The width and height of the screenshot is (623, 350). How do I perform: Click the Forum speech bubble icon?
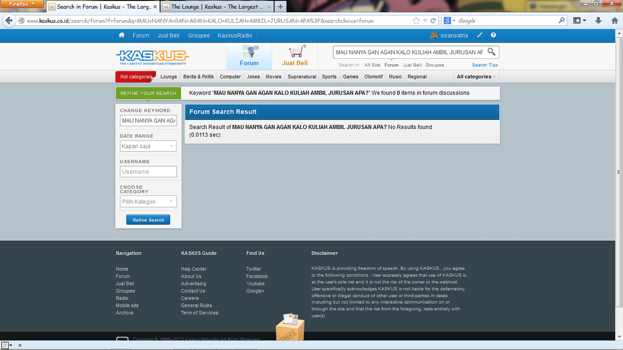point(251,51)
